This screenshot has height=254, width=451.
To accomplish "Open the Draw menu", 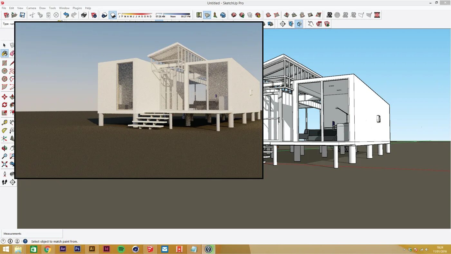I will point(43,8).
